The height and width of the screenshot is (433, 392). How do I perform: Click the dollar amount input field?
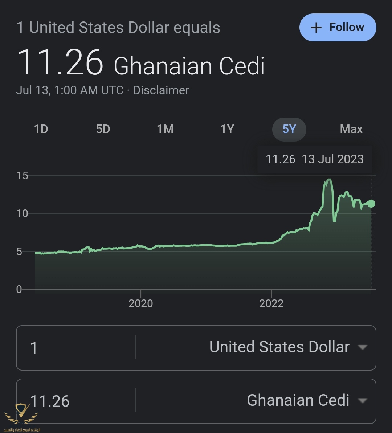point(76,348)
